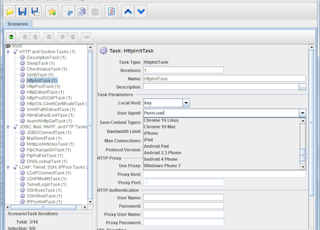Select SleepTask (1) in tree
This screenshot has width=320, height=230.
point(40,63)
